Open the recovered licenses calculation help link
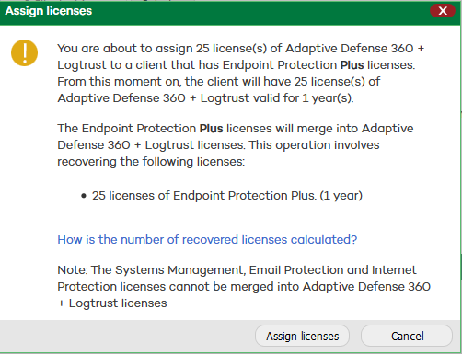The image size is (462, 354). (207, 239)
